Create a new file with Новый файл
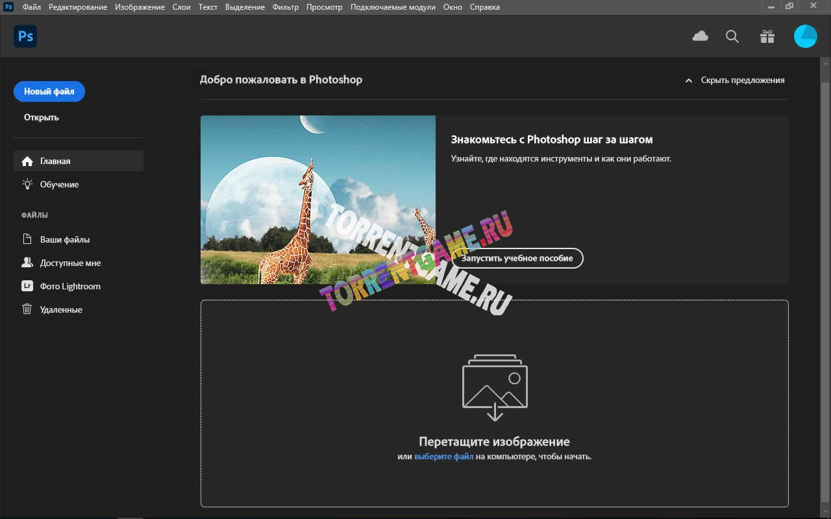831x519 pixels. pos(49,91)
